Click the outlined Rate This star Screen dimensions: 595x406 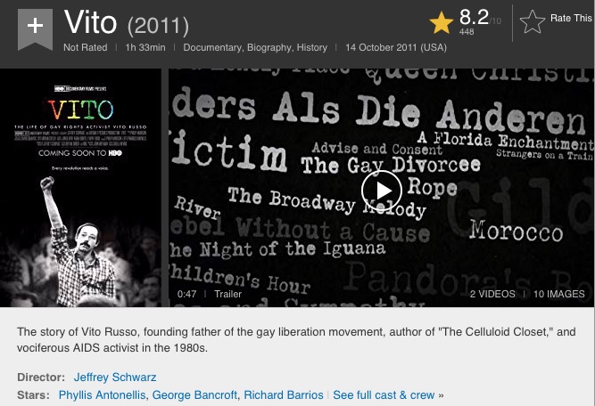(x=532, y=23)
